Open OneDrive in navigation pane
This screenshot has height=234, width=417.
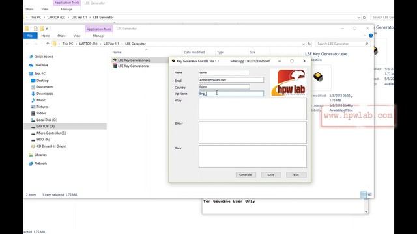pos(41,65)
